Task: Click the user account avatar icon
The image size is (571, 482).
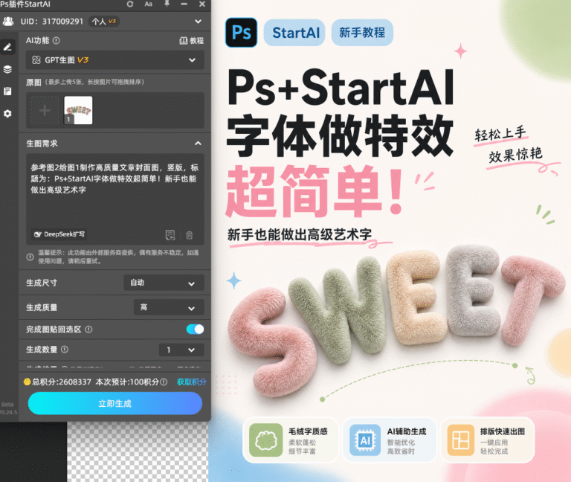Action: click(x=8, y=22)
